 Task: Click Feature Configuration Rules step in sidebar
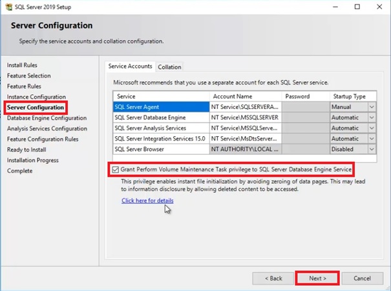click(x=43, y=139)
